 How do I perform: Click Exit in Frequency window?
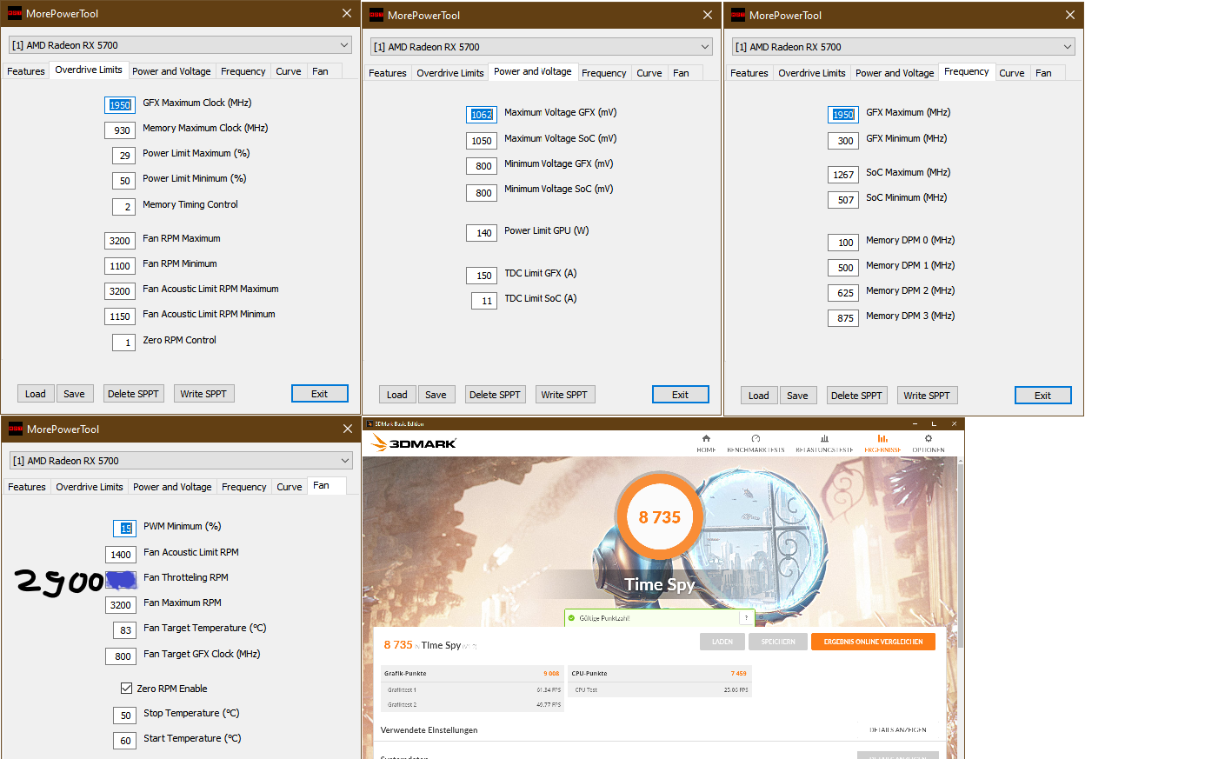tap(1042, 396)
